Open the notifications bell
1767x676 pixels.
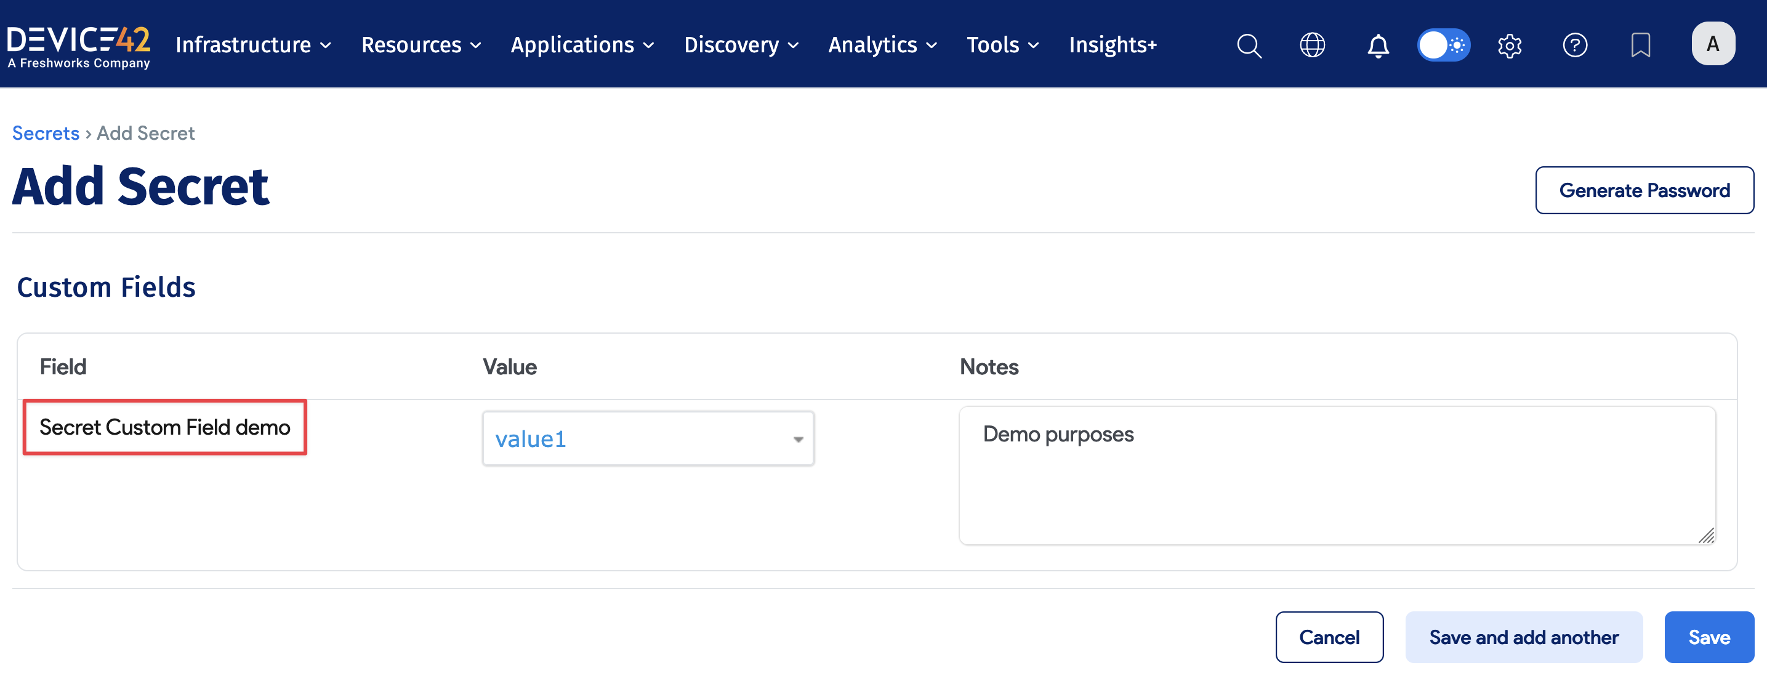pos(1378,45)
